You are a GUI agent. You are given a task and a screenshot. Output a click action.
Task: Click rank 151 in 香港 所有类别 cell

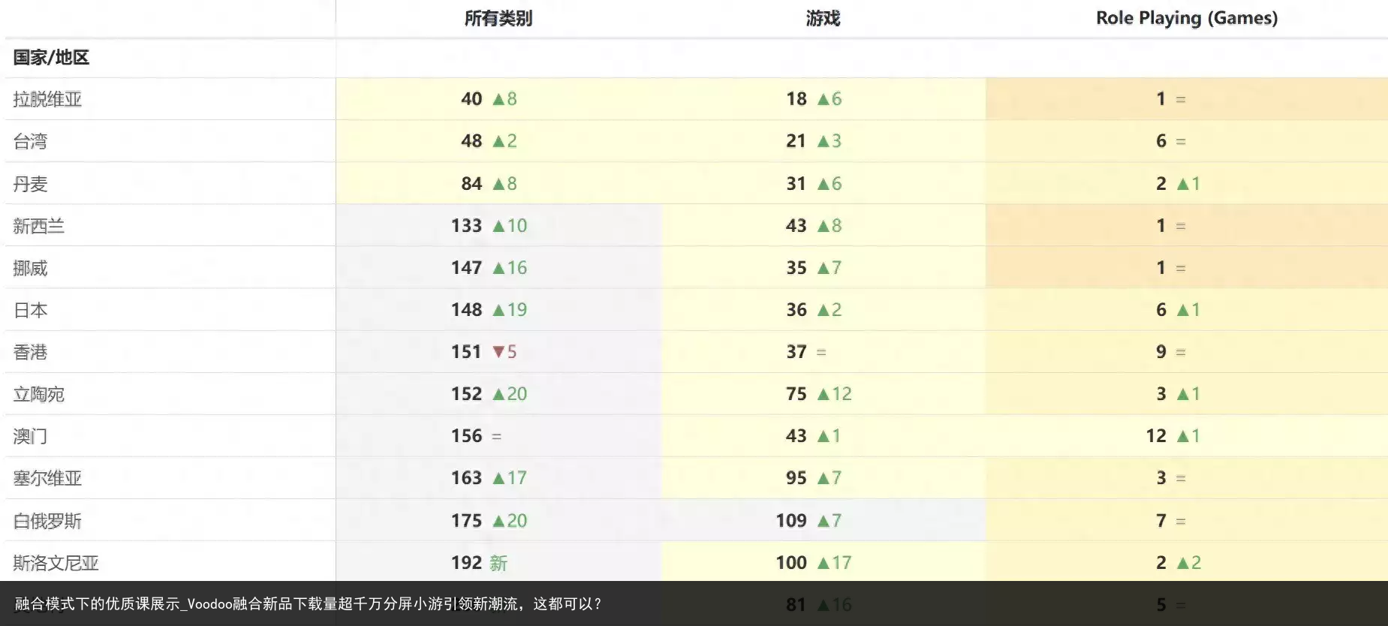(x=466, y=352)
